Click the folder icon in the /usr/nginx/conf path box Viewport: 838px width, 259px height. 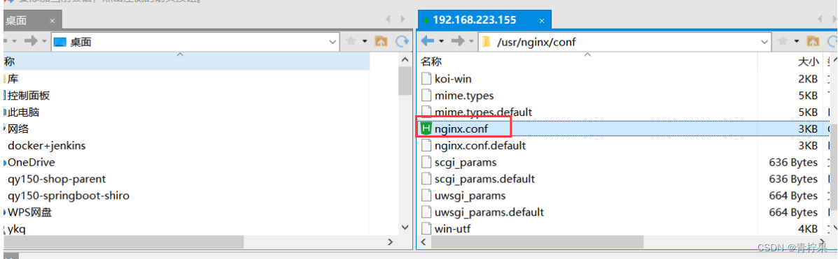click(x=487, y=42)
